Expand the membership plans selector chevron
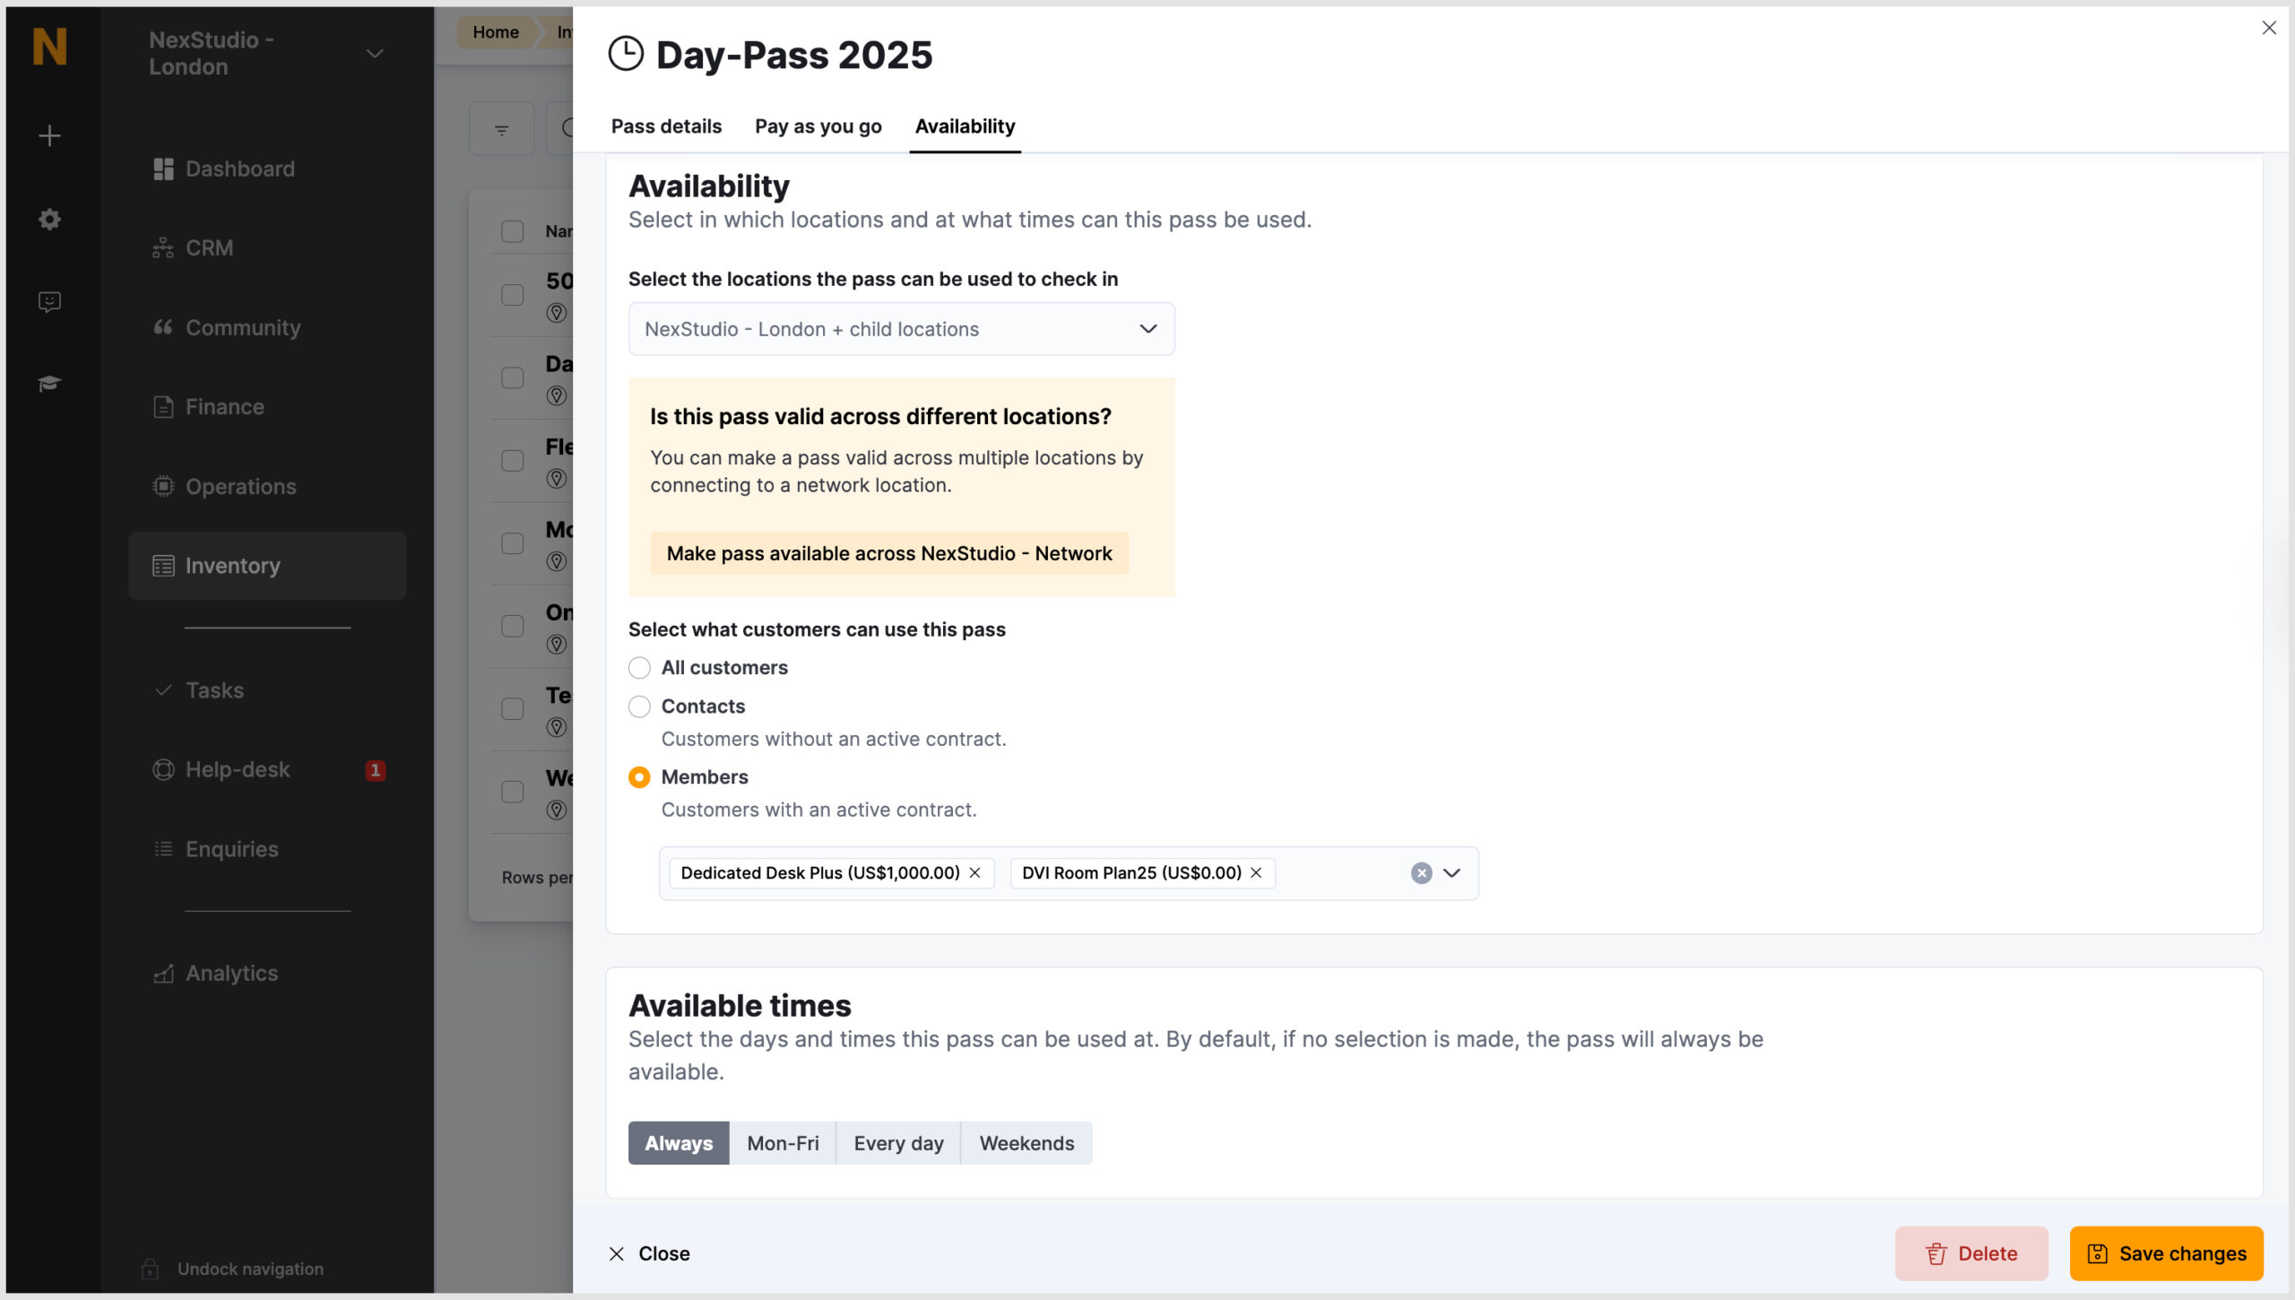The image size is (2295, 1300). [x=1452, y=872]
